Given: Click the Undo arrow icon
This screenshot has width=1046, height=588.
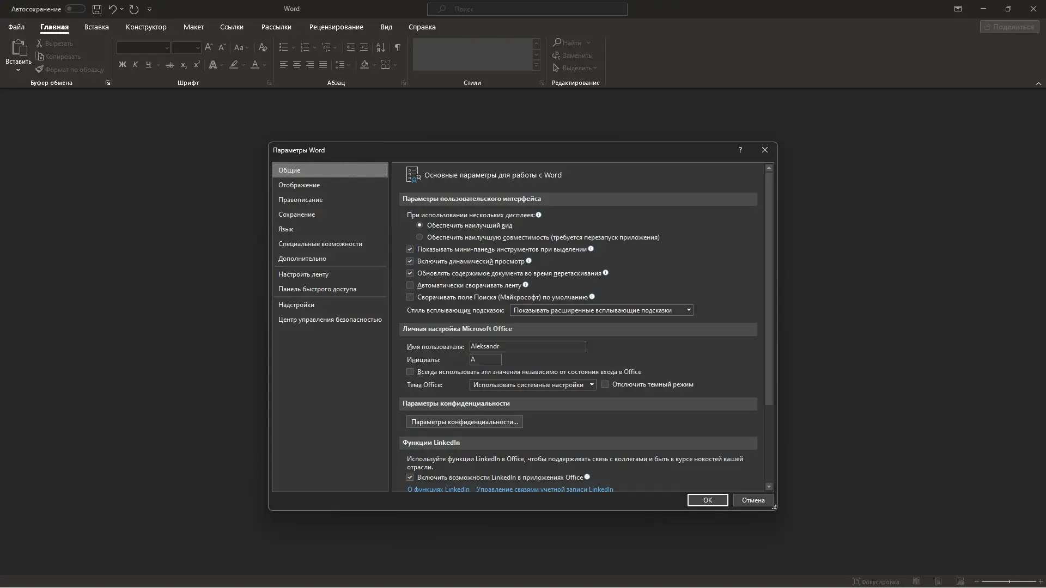Looking at the screenshot, I should point(112,9).
